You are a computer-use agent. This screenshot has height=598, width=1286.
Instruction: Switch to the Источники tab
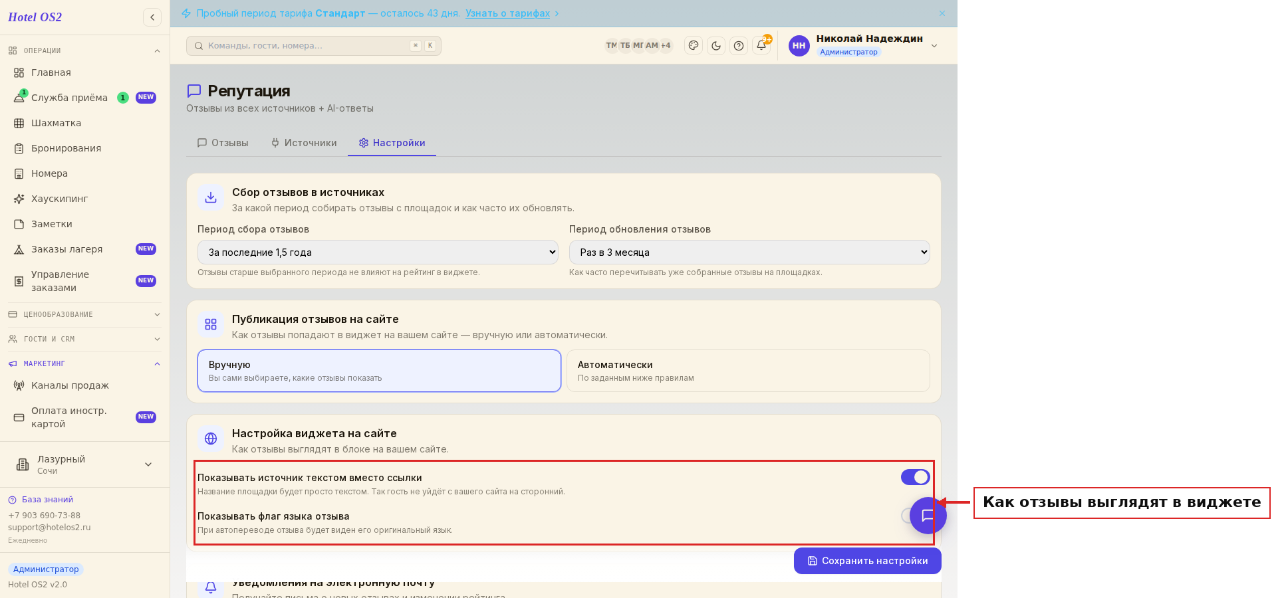tap(304, 143)
